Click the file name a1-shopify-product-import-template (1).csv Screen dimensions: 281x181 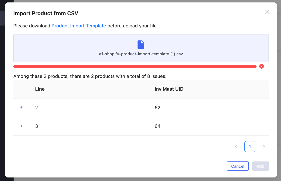[x=141, y=54]
